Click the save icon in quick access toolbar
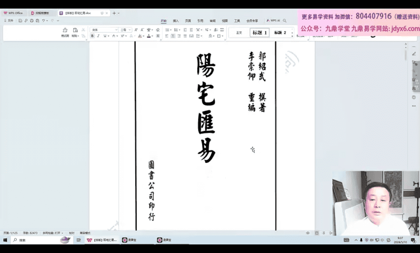Image resolution: width=420 pixels, height=253 pixels. [x=20, y=21]
